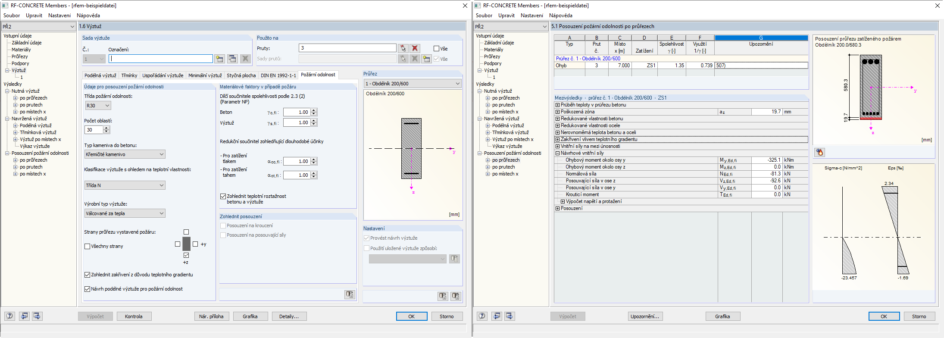Image resolution: width=944 pixels, height=338 pixels.
Task: Click the 0.739 utilization cell in the Ohyb row
Action: click(700, 66)
